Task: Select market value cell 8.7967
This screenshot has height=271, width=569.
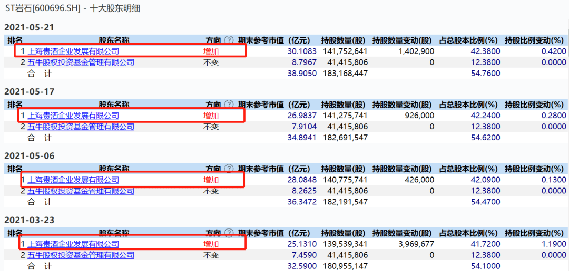Action: click(x=305, y=62)
